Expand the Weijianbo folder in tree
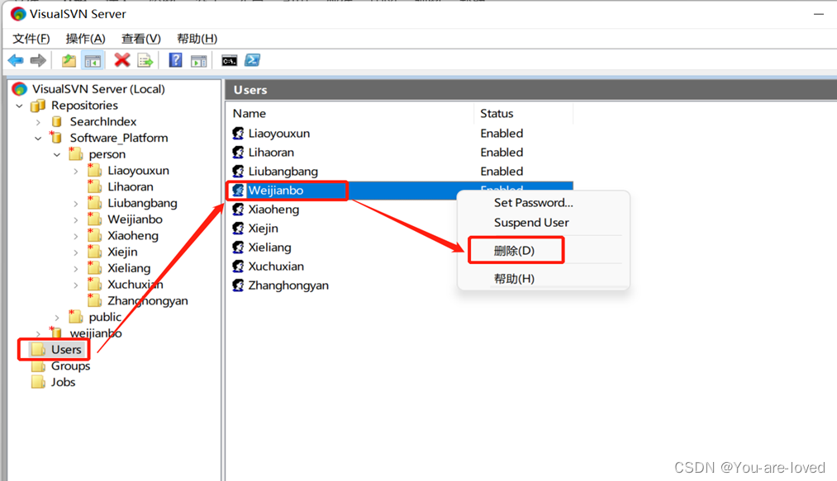The width and height of the screenshot is (837, 481). coord(76,219)
